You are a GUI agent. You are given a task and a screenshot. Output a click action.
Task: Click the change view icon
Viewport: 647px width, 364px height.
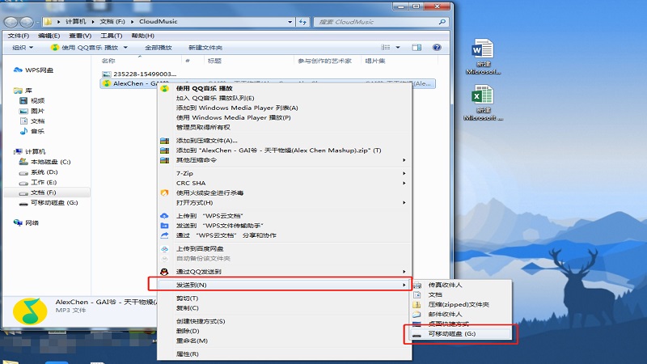coord(386,48)
